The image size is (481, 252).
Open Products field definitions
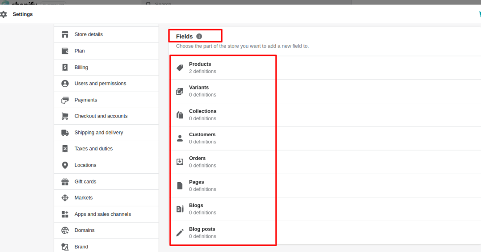(325, 68)
